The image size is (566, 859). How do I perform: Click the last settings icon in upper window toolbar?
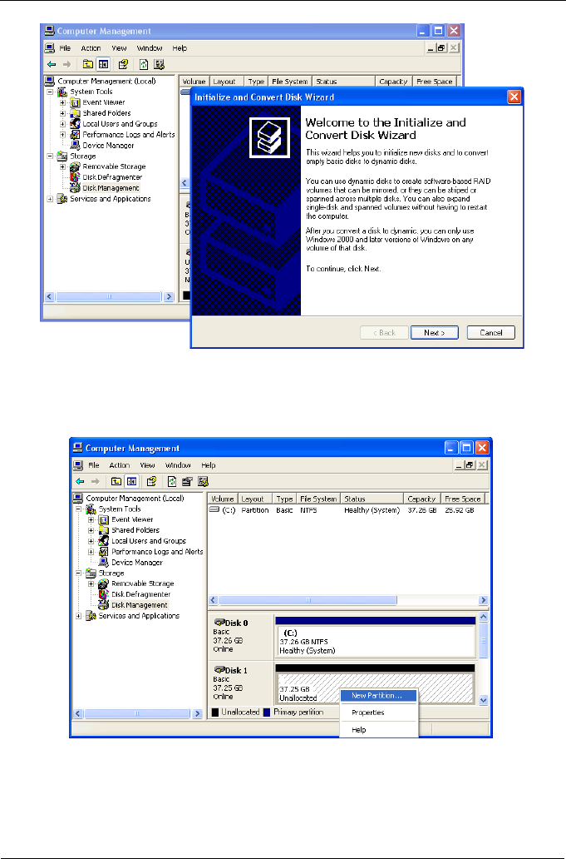[159, 65]
